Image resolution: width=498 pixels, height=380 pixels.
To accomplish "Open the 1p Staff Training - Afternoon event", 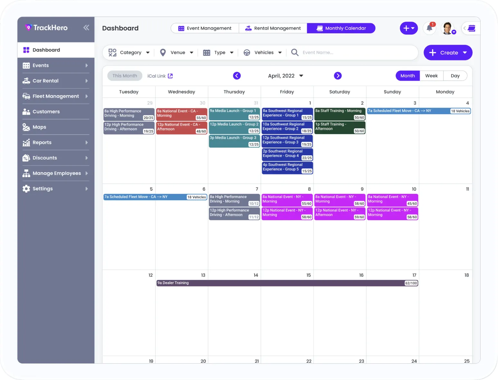I will pyautogui.click(x=340, y=127).
